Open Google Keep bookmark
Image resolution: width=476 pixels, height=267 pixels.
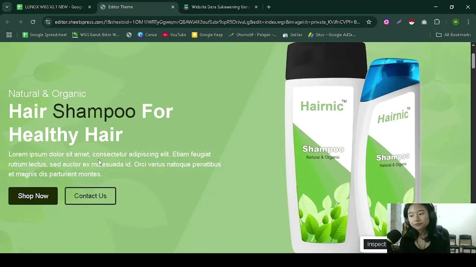point(208,34)
